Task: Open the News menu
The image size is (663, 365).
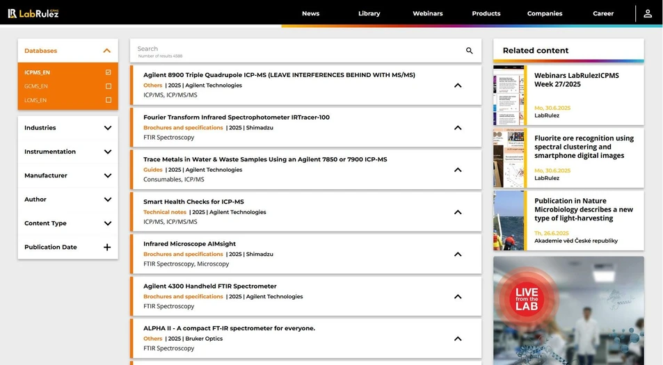Action: (x=311, y=13)
